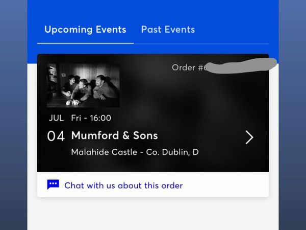This screenshot has width=306, height=230.
Task: Switch to the Past Events tab
Action: [x=168, y=30]
